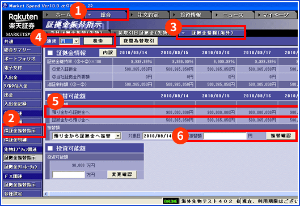Click 2010/09/14 header in 証拠金情報 table
The height and width of the screenshot is (206, 300).
pos(133,53)
